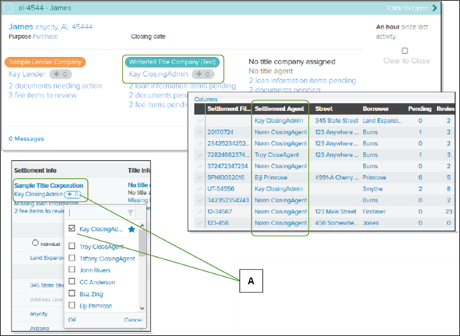Screen dimensions: 460x336
Task: Click 345 State Street cell in table
Action: point(337,120)
